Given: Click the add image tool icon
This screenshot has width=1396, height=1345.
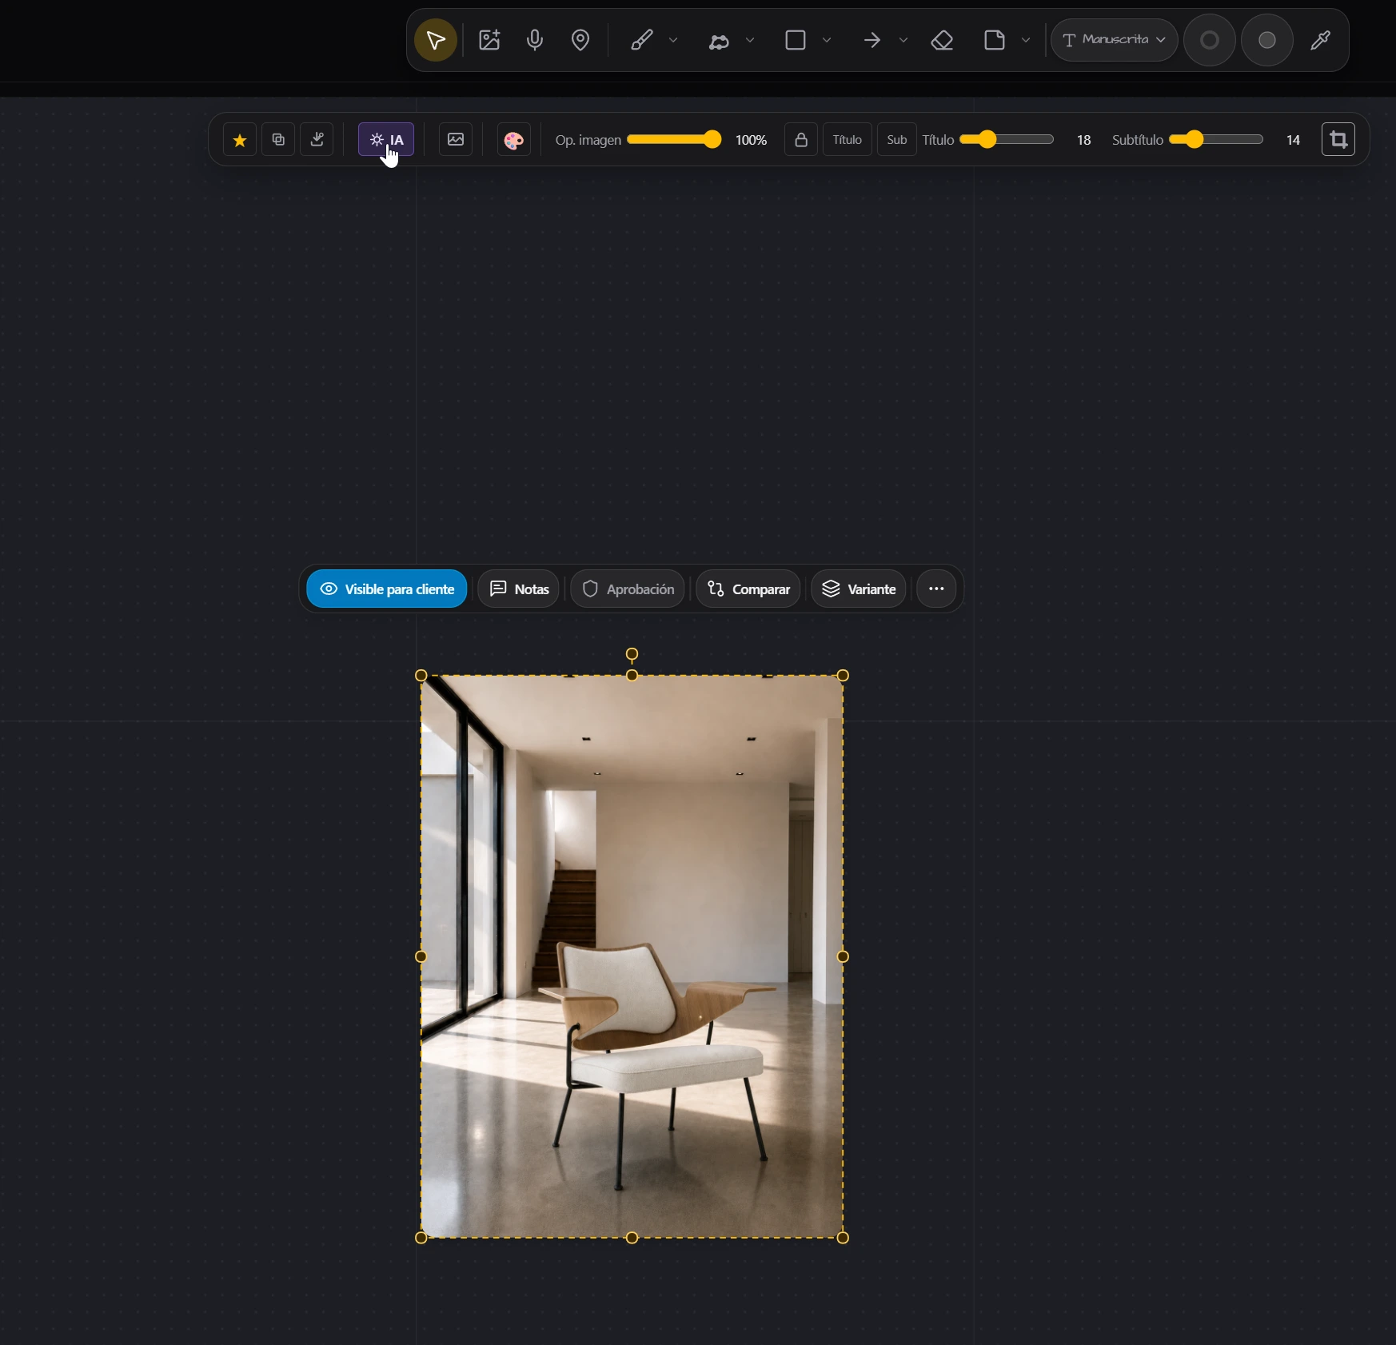Looking at the screenshot, I should point(489,40).
